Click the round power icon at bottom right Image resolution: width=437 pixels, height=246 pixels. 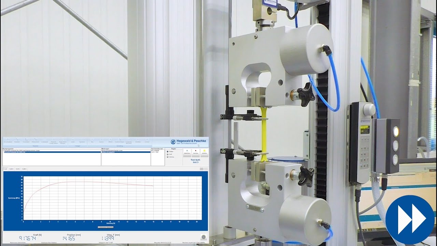tap(204, 237)
